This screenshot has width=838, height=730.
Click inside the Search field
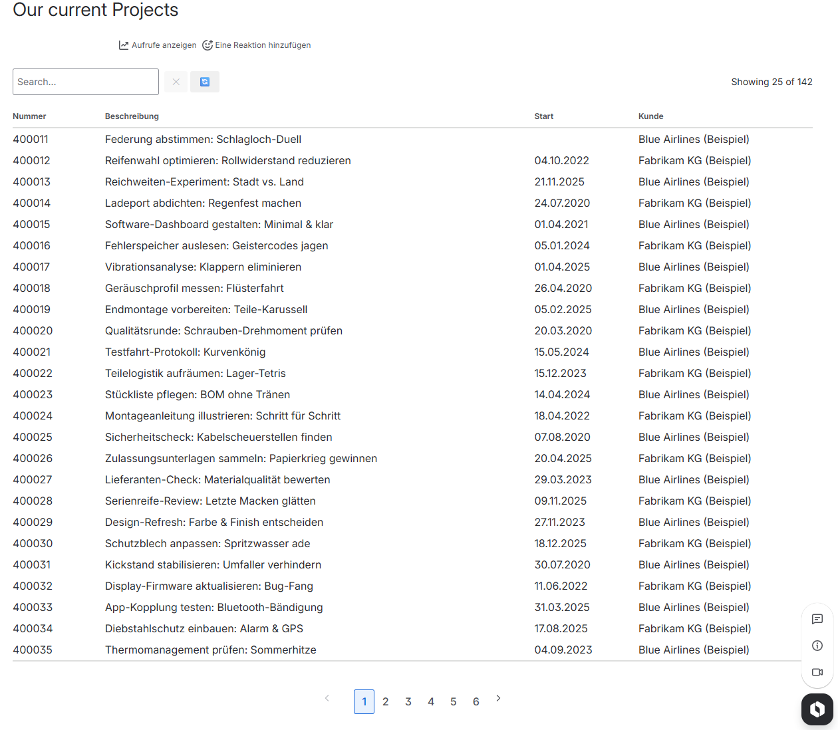click(x=85, y=81)
